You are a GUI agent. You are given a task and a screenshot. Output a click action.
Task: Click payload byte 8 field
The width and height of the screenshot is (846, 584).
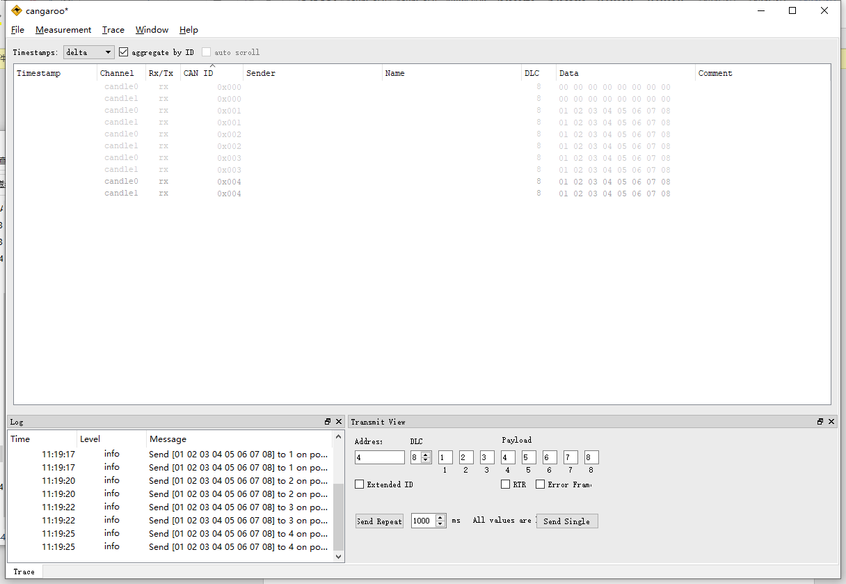591,457
